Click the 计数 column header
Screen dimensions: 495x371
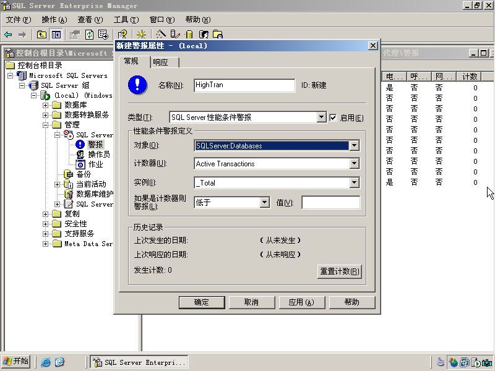click(469, 76)
